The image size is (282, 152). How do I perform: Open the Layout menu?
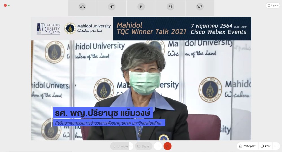click(273, 5)
